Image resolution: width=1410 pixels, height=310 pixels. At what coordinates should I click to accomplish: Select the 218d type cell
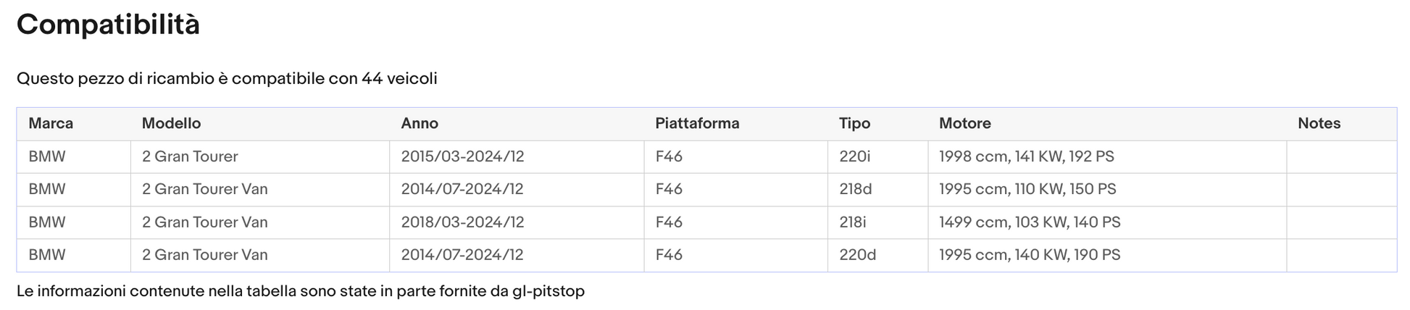click(877, 189)
